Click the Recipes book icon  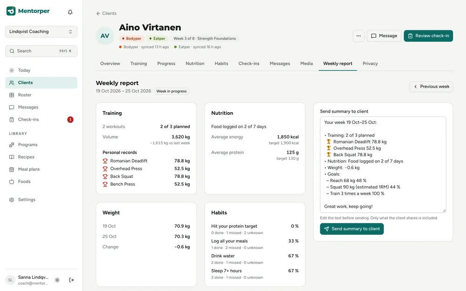12,157
